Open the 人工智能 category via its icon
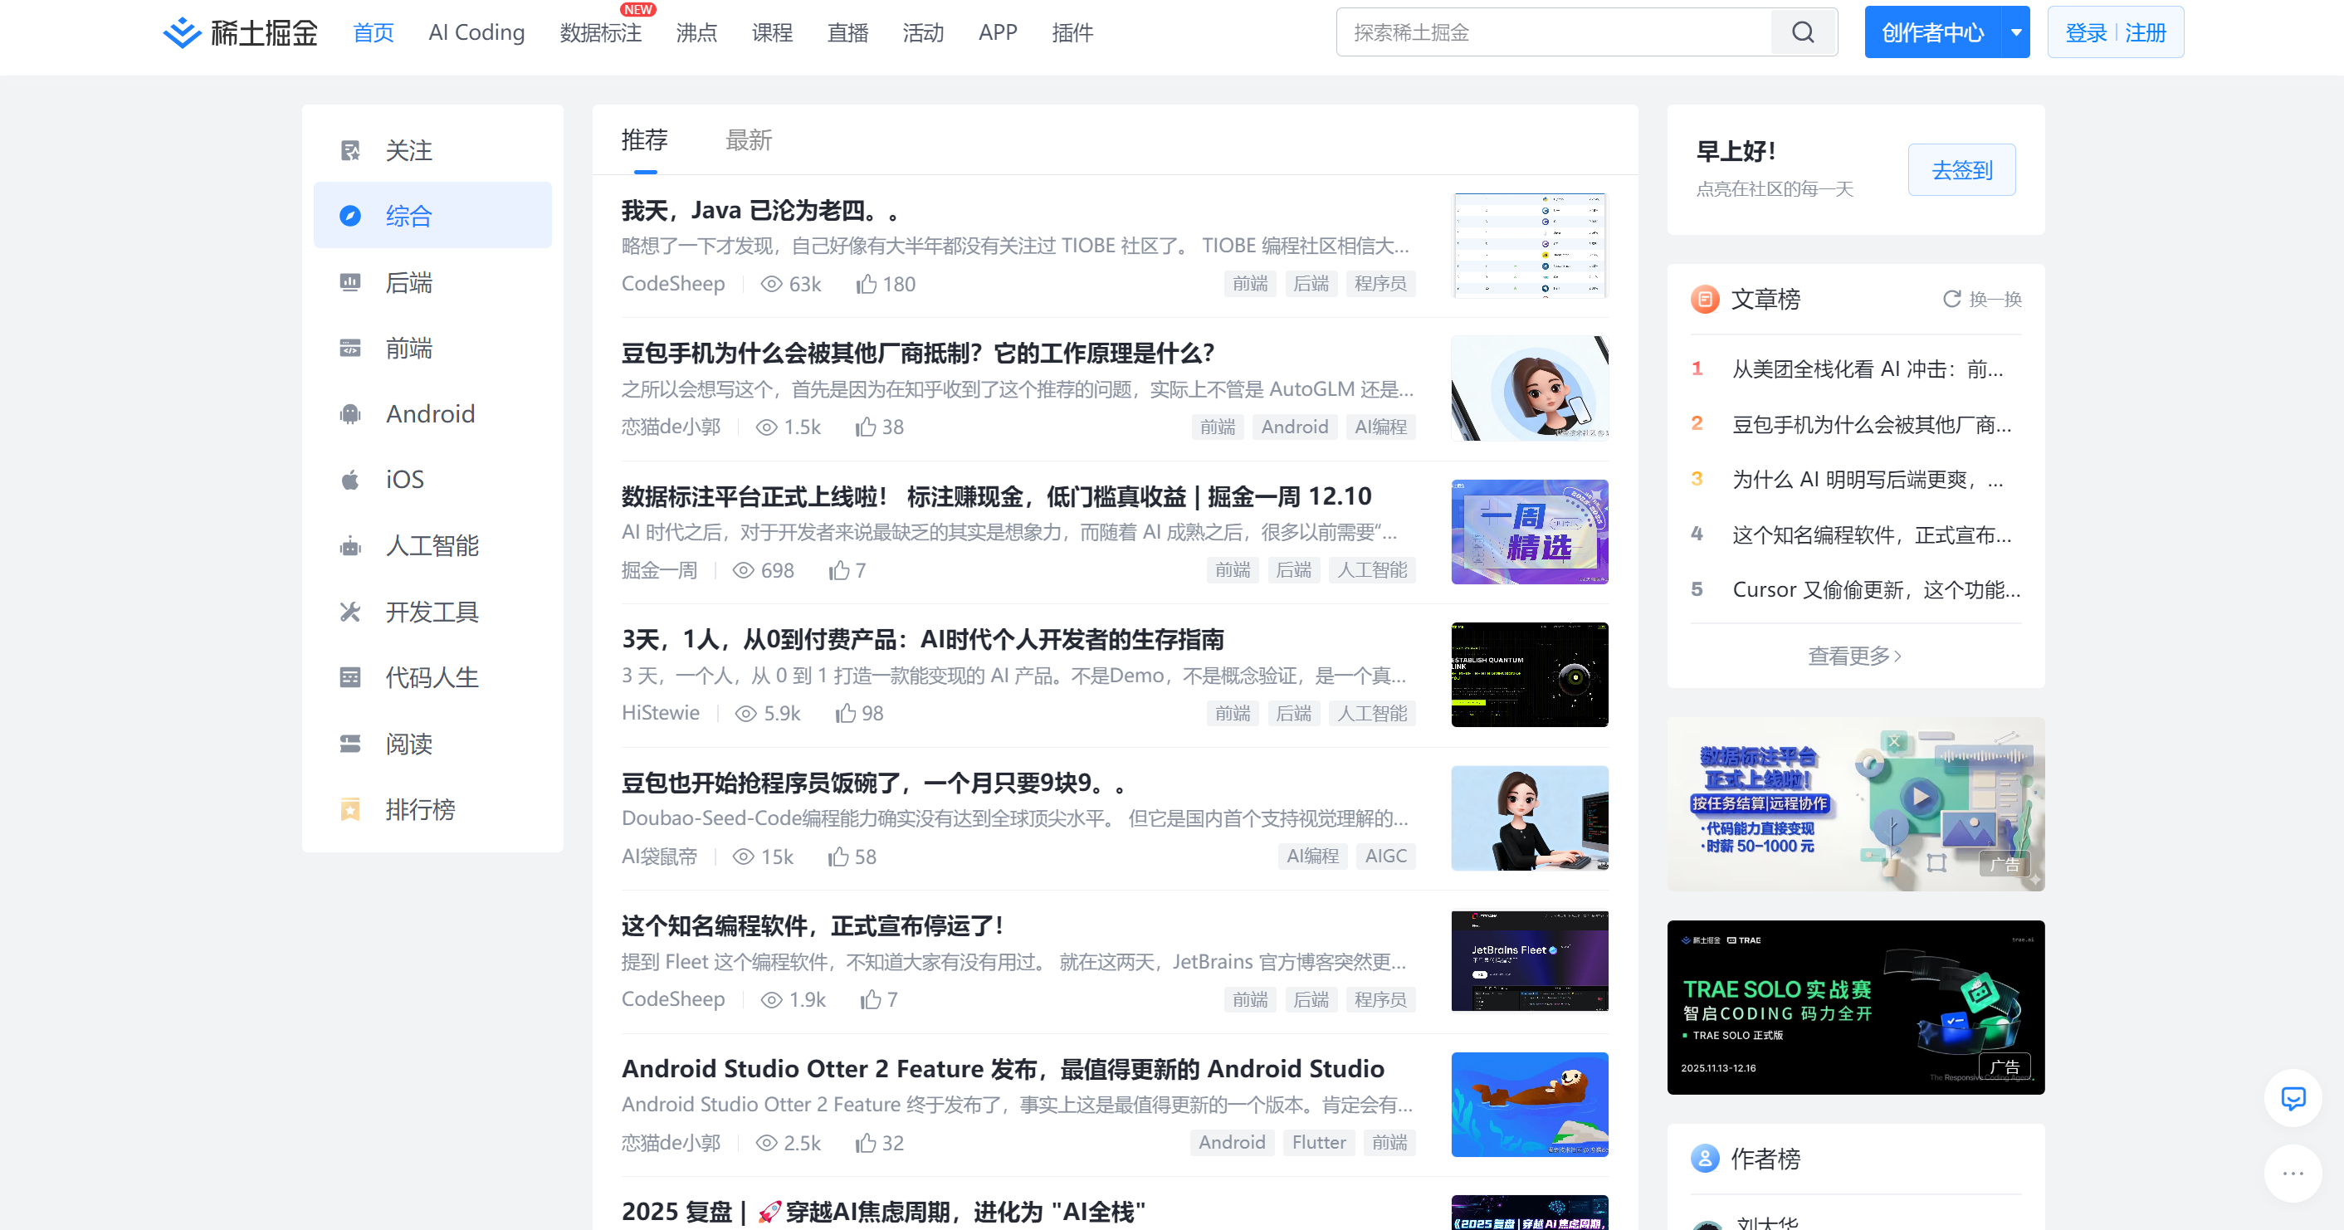The image size is (2344, 1230). (x=350, y=546)
